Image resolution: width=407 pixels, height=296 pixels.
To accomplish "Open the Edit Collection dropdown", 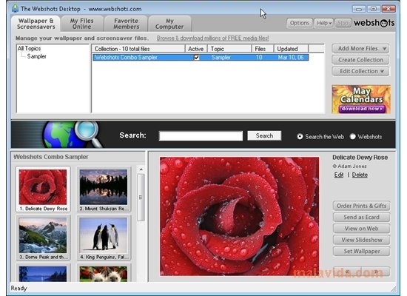I will click(360, 71).
